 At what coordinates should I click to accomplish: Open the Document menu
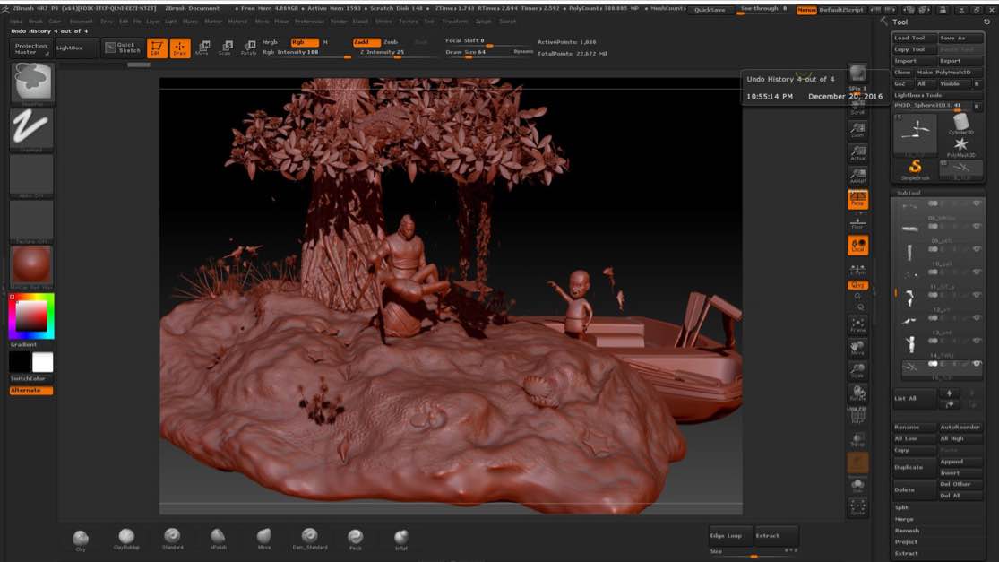tap(81, 21)
